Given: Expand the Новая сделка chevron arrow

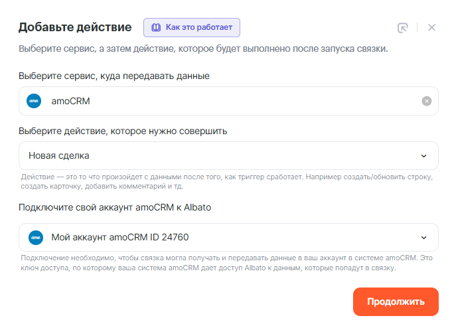Looking at the screenshot, I should [424, 156].
